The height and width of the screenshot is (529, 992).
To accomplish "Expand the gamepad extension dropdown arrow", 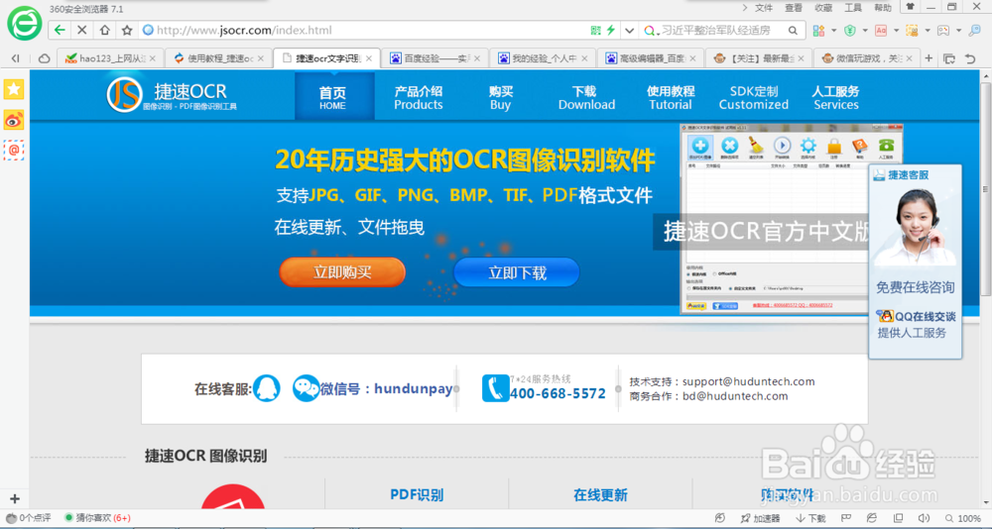I will point(959,30).
